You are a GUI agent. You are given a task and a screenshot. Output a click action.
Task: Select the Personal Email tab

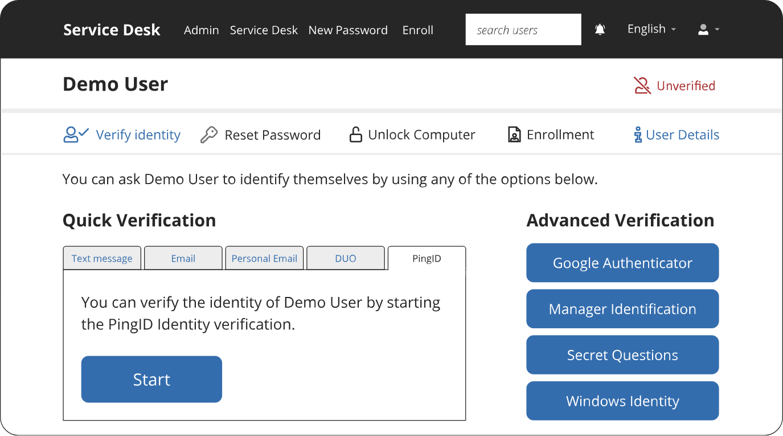point(264,258)
